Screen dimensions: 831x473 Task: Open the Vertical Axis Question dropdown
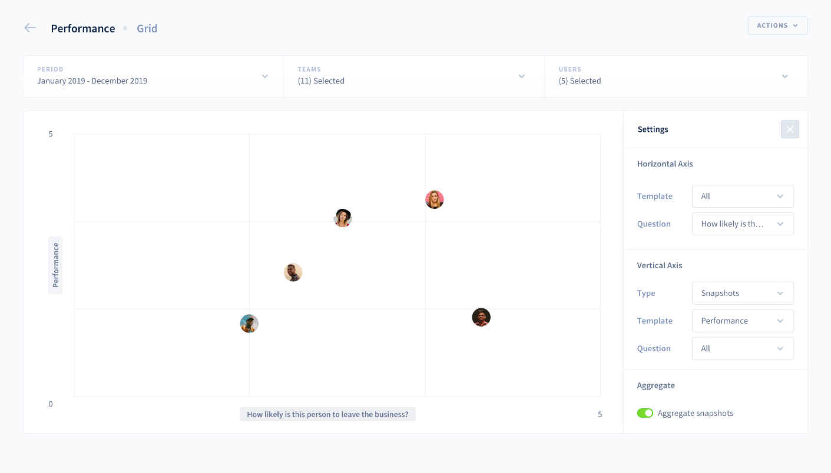743,348
